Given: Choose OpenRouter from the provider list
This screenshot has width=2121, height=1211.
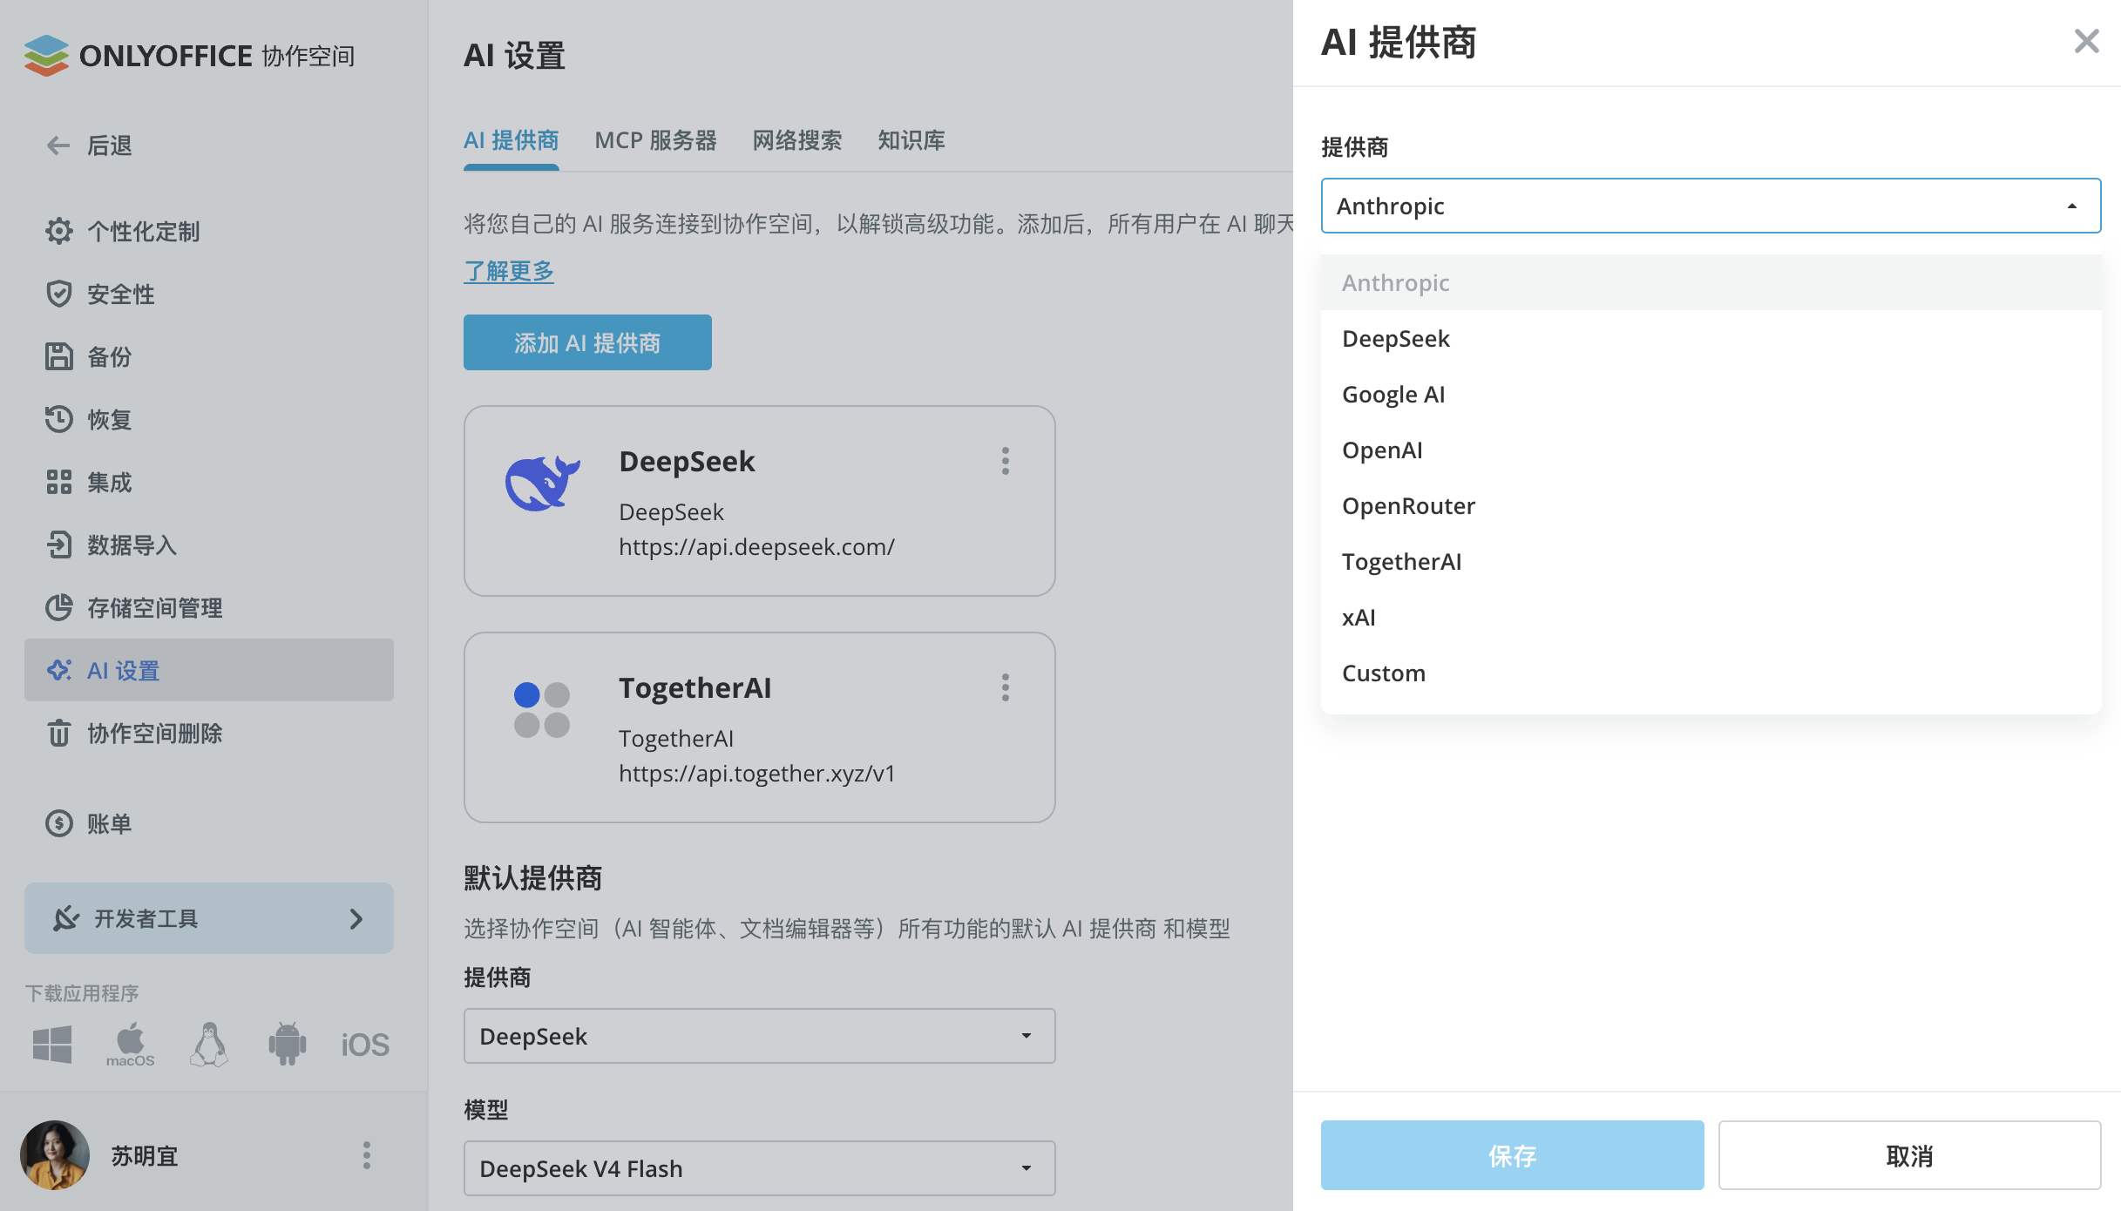Looking at the screenshot, I should click(1711, 505).
